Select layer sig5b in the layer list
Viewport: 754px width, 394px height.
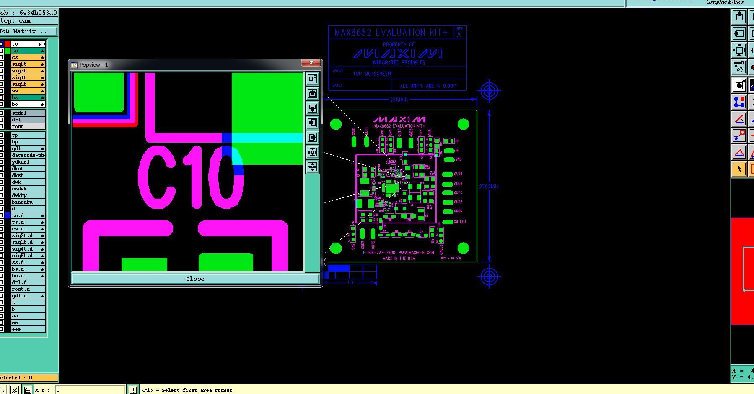tap(29, 84)
